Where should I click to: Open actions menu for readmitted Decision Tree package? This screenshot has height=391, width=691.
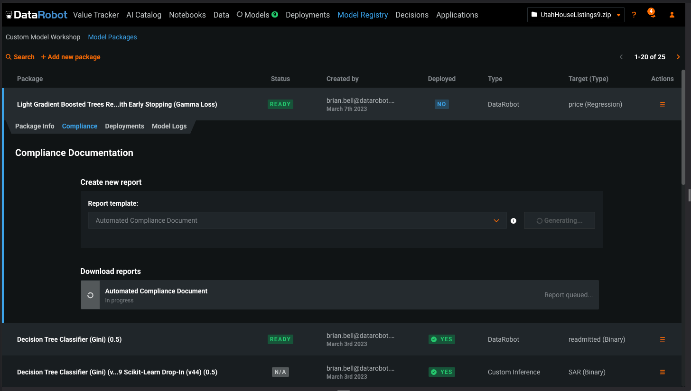coord(663,339)
